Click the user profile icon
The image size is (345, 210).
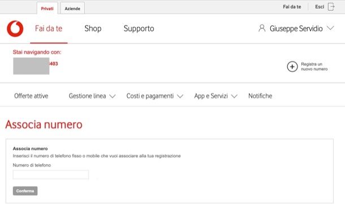pos(262,28)
